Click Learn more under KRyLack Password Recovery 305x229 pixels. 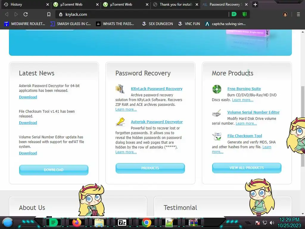tap(126, 109)
